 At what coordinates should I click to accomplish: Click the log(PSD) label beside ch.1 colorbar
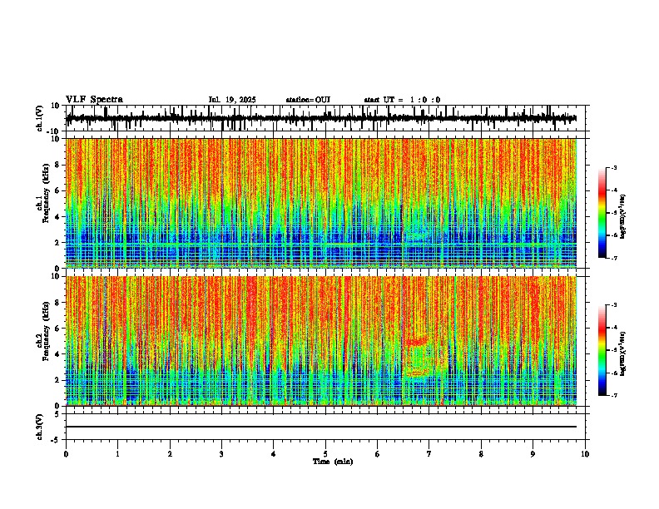click(622, 216)
